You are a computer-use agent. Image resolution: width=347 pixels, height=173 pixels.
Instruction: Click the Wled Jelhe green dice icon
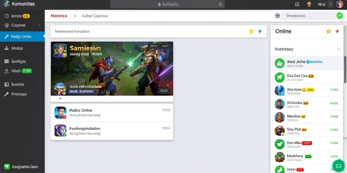(x=280, y=63)
